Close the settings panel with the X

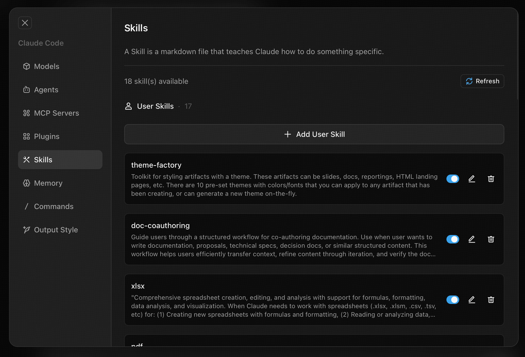tap(25, 23)
